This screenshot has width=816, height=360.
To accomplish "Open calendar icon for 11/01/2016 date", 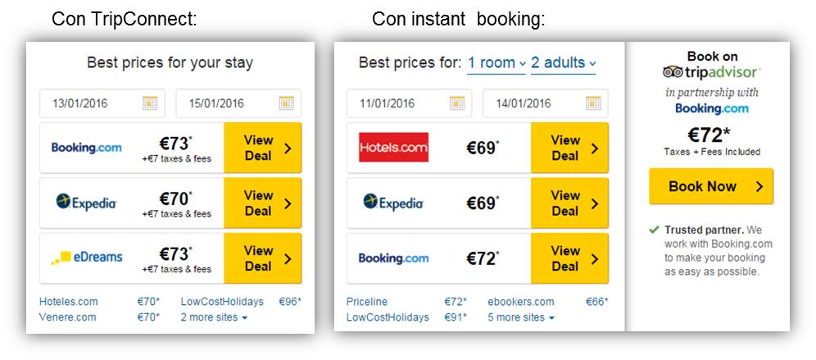I will [456, 103].
